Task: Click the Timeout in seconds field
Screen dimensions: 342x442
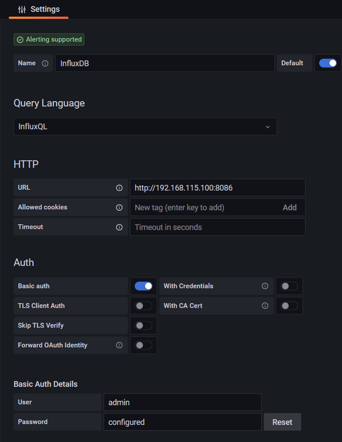Action: coord(217,227)
